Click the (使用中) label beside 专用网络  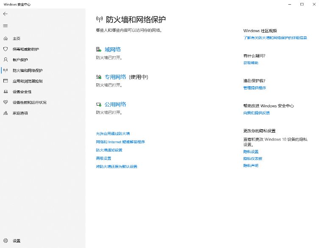(x=139, y=77)
